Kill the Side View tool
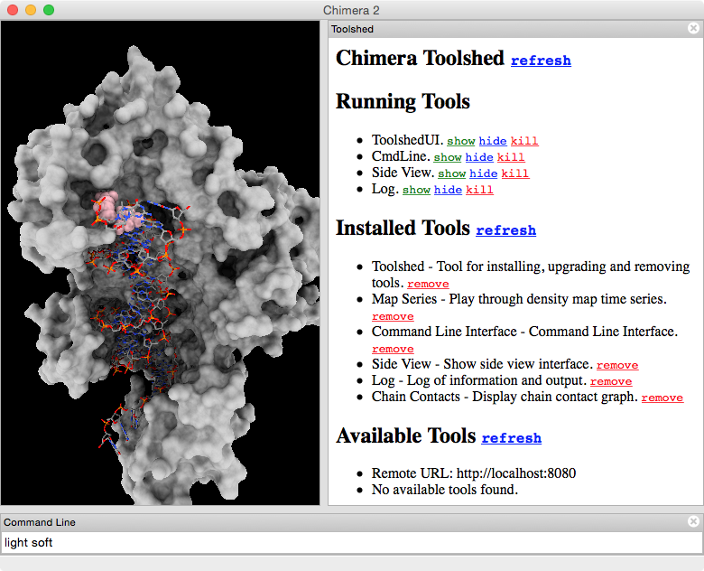The height and width of the screenshot is (571, 704). [x=515, y=173]
